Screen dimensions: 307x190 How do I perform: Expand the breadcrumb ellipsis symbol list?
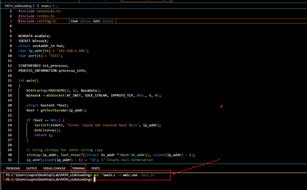57,6
